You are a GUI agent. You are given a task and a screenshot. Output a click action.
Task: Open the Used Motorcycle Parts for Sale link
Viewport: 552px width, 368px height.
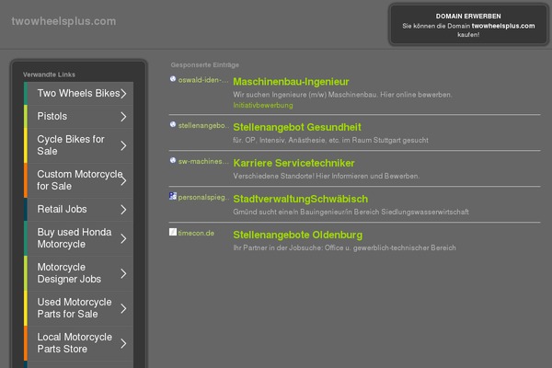[x=78, y=308]
